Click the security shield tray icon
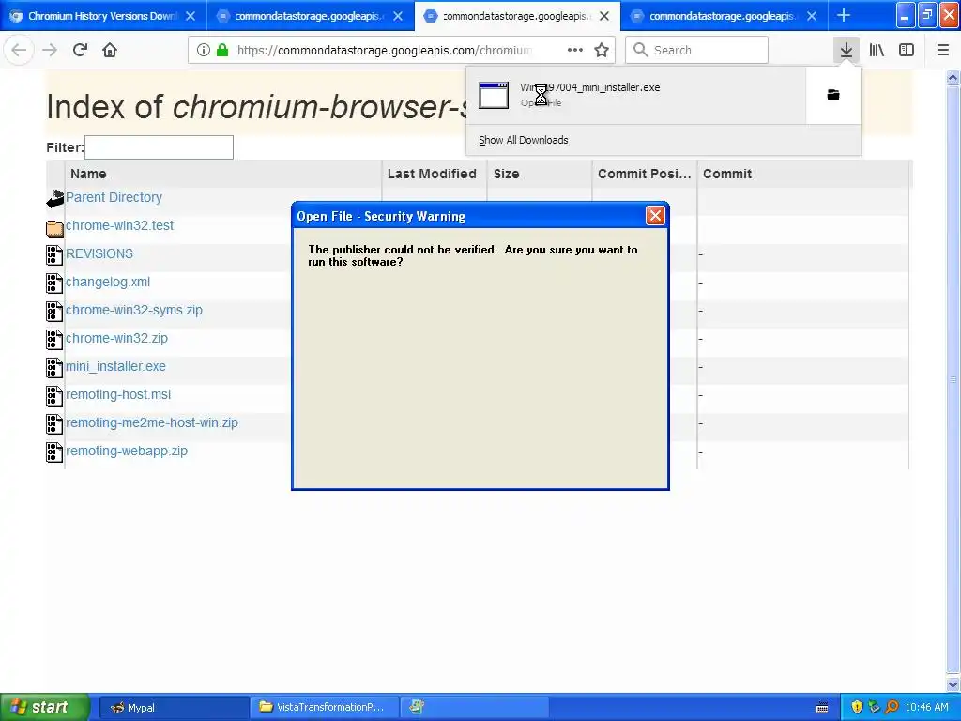The image size is (961, 721). (x=857, y=707)
